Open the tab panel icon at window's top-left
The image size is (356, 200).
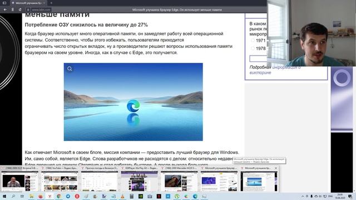click(4, 3)
